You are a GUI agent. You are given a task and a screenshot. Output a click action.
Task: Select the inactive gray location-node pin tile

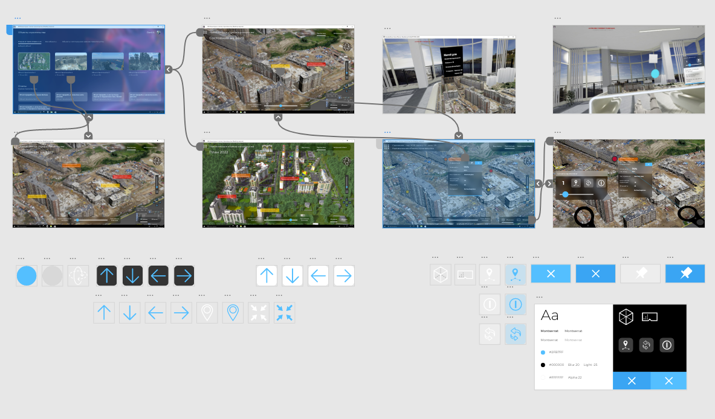[490, 275]
